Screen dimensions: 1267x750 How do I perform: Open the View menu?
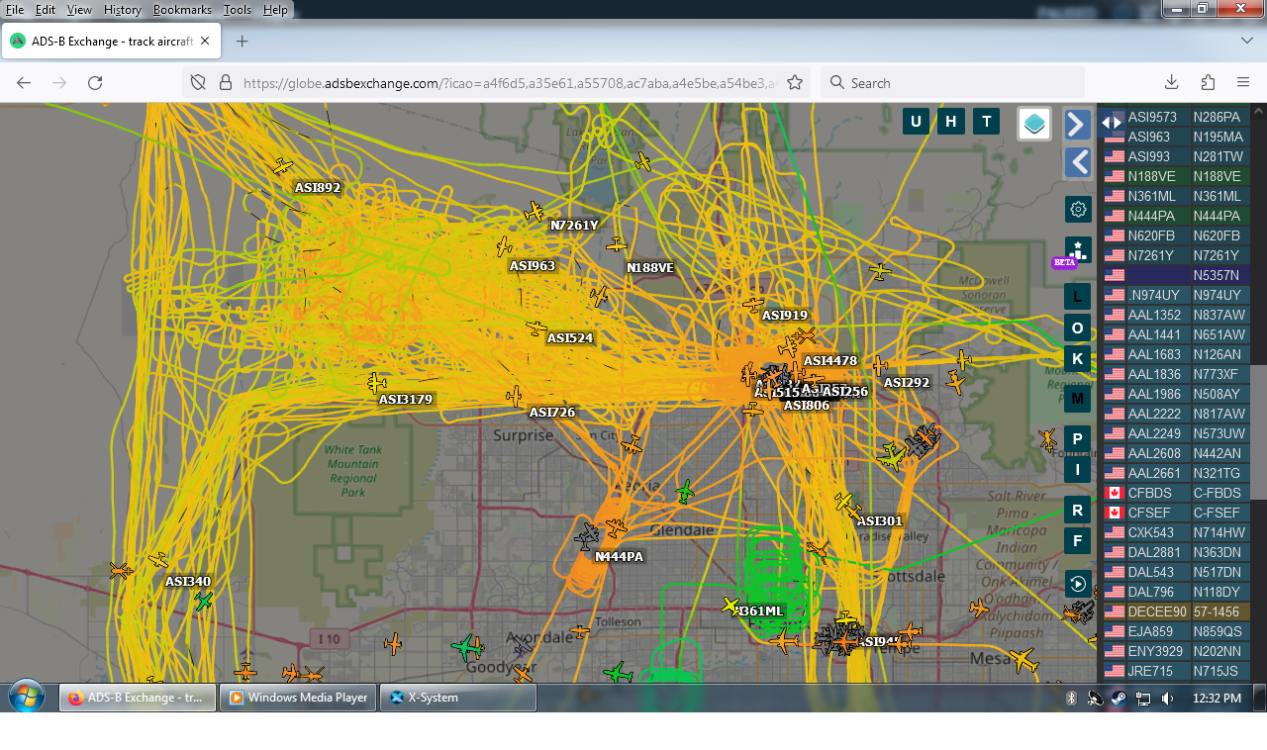(79, 10)
